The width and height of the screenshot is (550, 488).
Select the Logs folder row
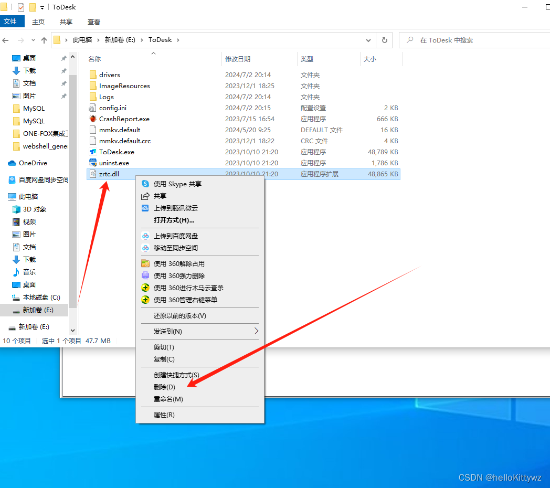[243, 97]
